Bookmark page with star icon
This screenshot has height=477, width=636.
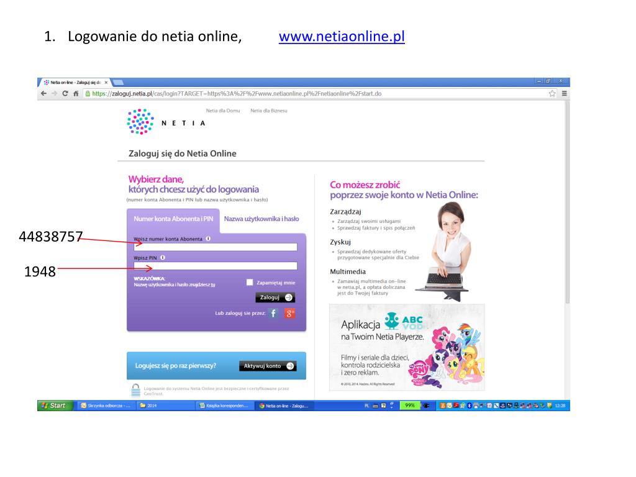pos(552,94)
